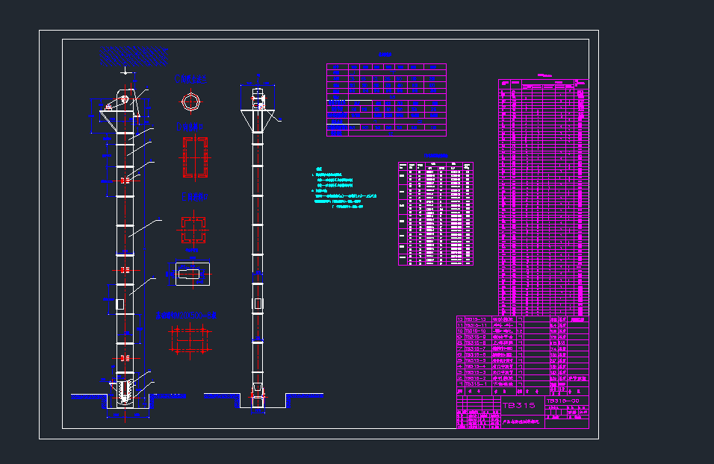Click the elevator head drive pulley
This screenshot has height=464, width=714.
(124, 98)
